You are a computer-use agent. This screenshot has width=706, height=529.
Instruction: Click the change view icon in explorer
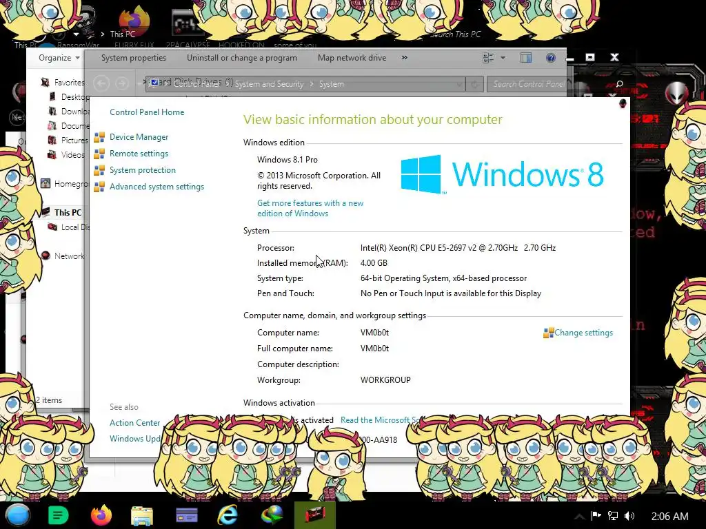click(x=488, y=58)
